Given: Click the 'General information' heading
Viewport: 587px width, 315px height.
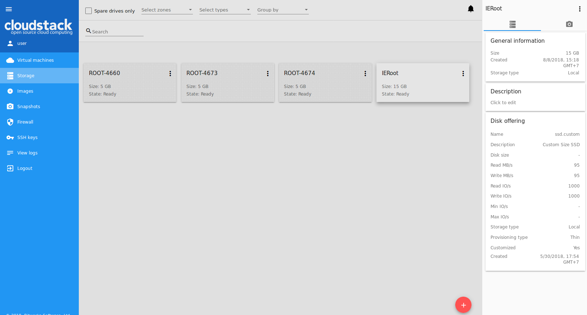Looking at the screenshot, I should [x=518, y=41].
